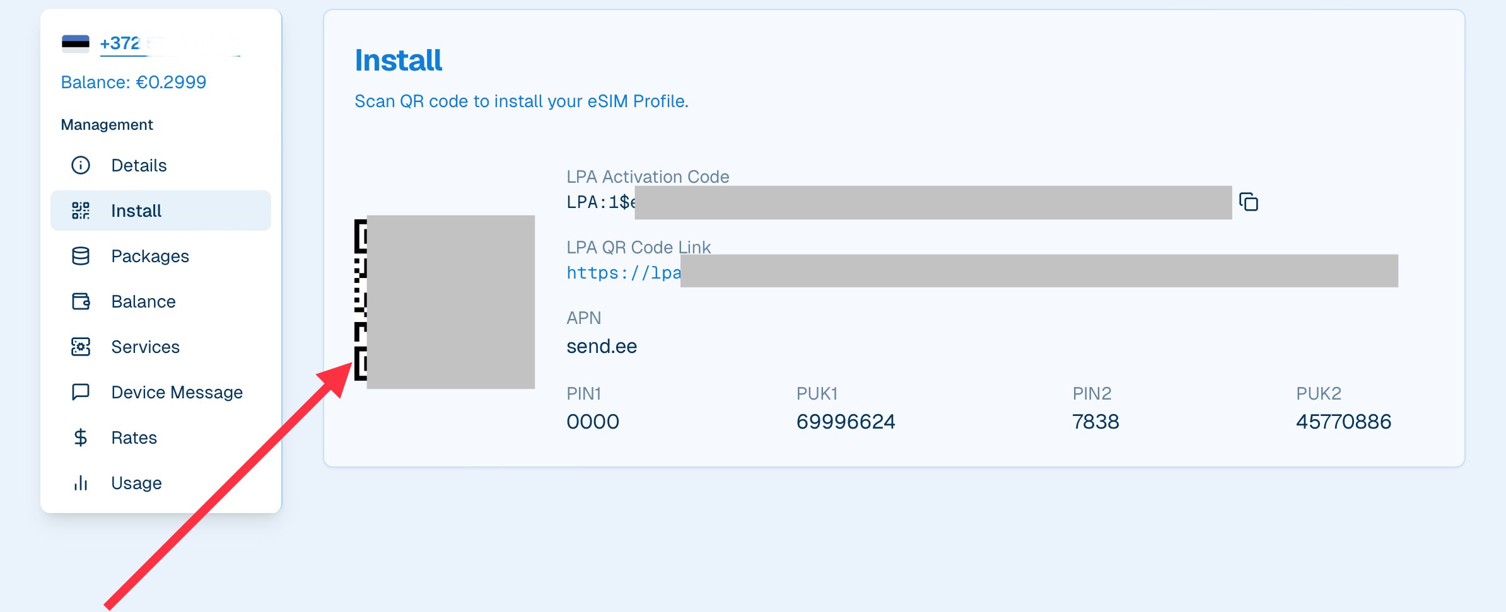1506x612 pixels.
Task: Click the Details info icon
Action: (81, 165)
